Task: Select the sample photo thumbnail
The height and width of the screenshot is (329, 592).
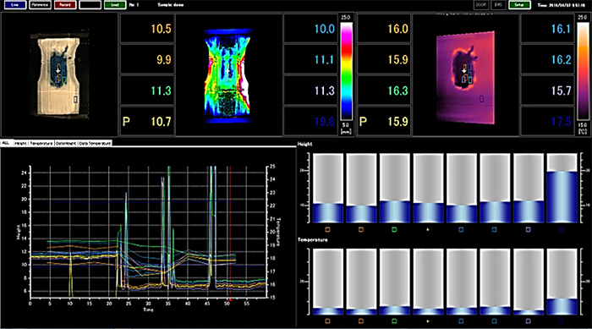Action: coord(59,74)
